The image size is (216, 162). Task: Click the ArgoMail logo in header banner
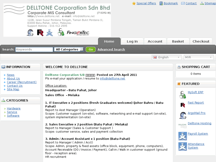click(30, 33)
